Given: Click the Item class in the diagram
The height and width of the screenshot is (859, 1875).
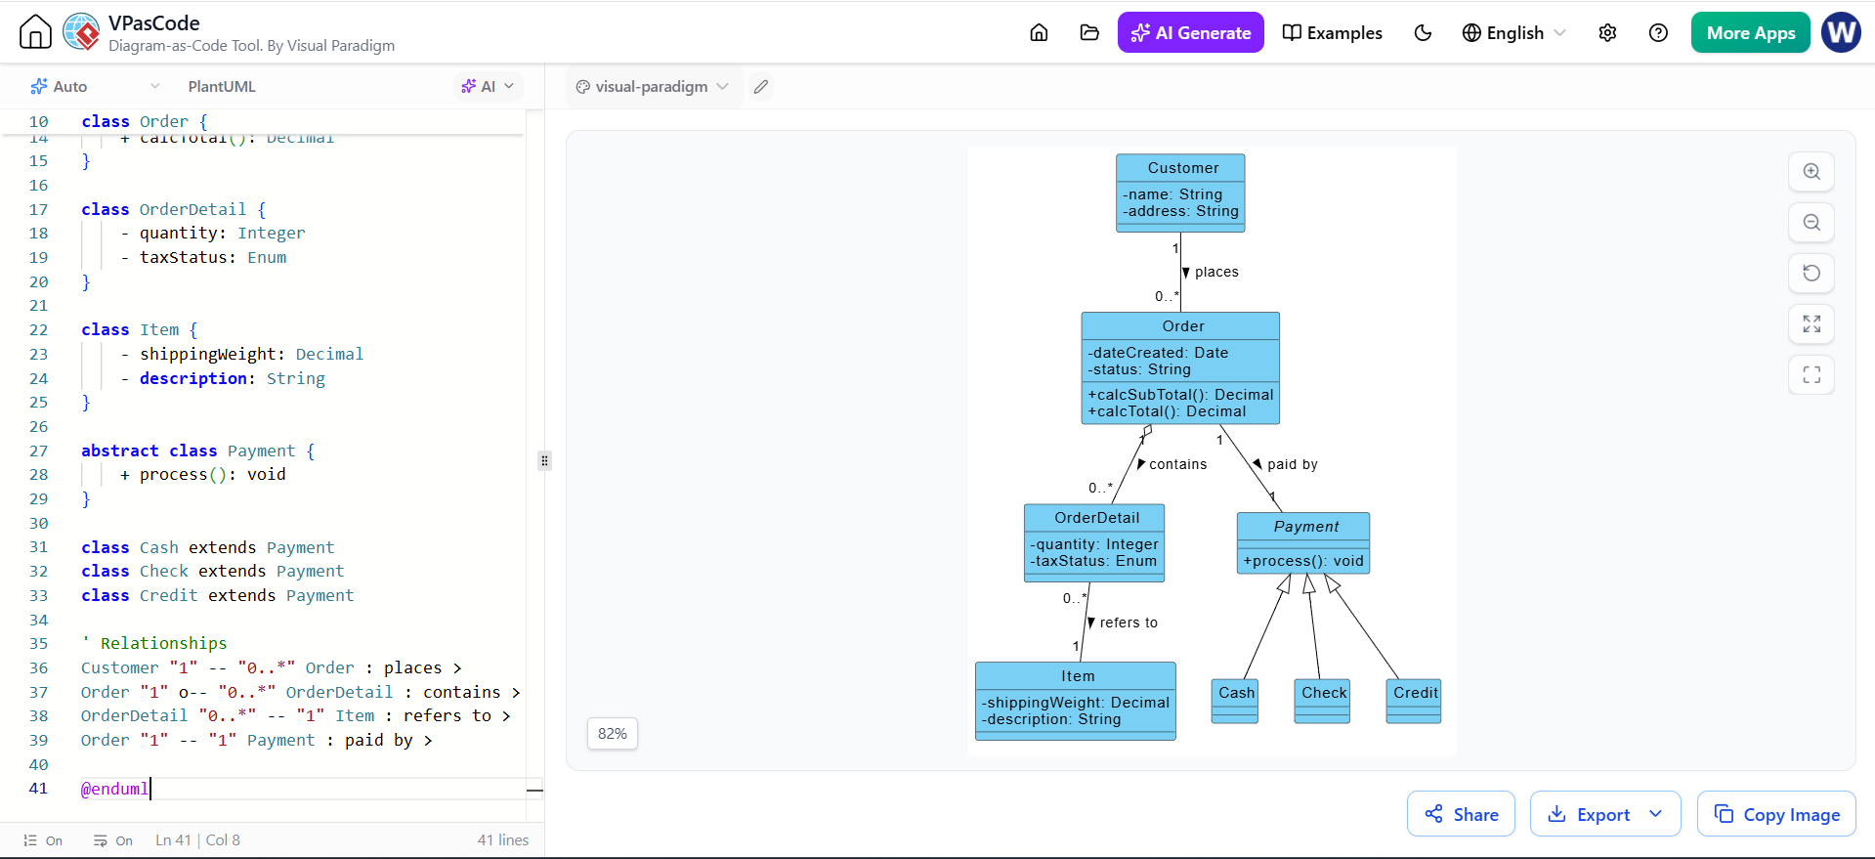Looking at the screenshot, I should coord(1076,701).
